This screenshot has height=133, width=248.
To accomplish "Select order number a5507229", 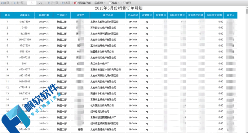I will pyautogui.click(x=24, y=57).
